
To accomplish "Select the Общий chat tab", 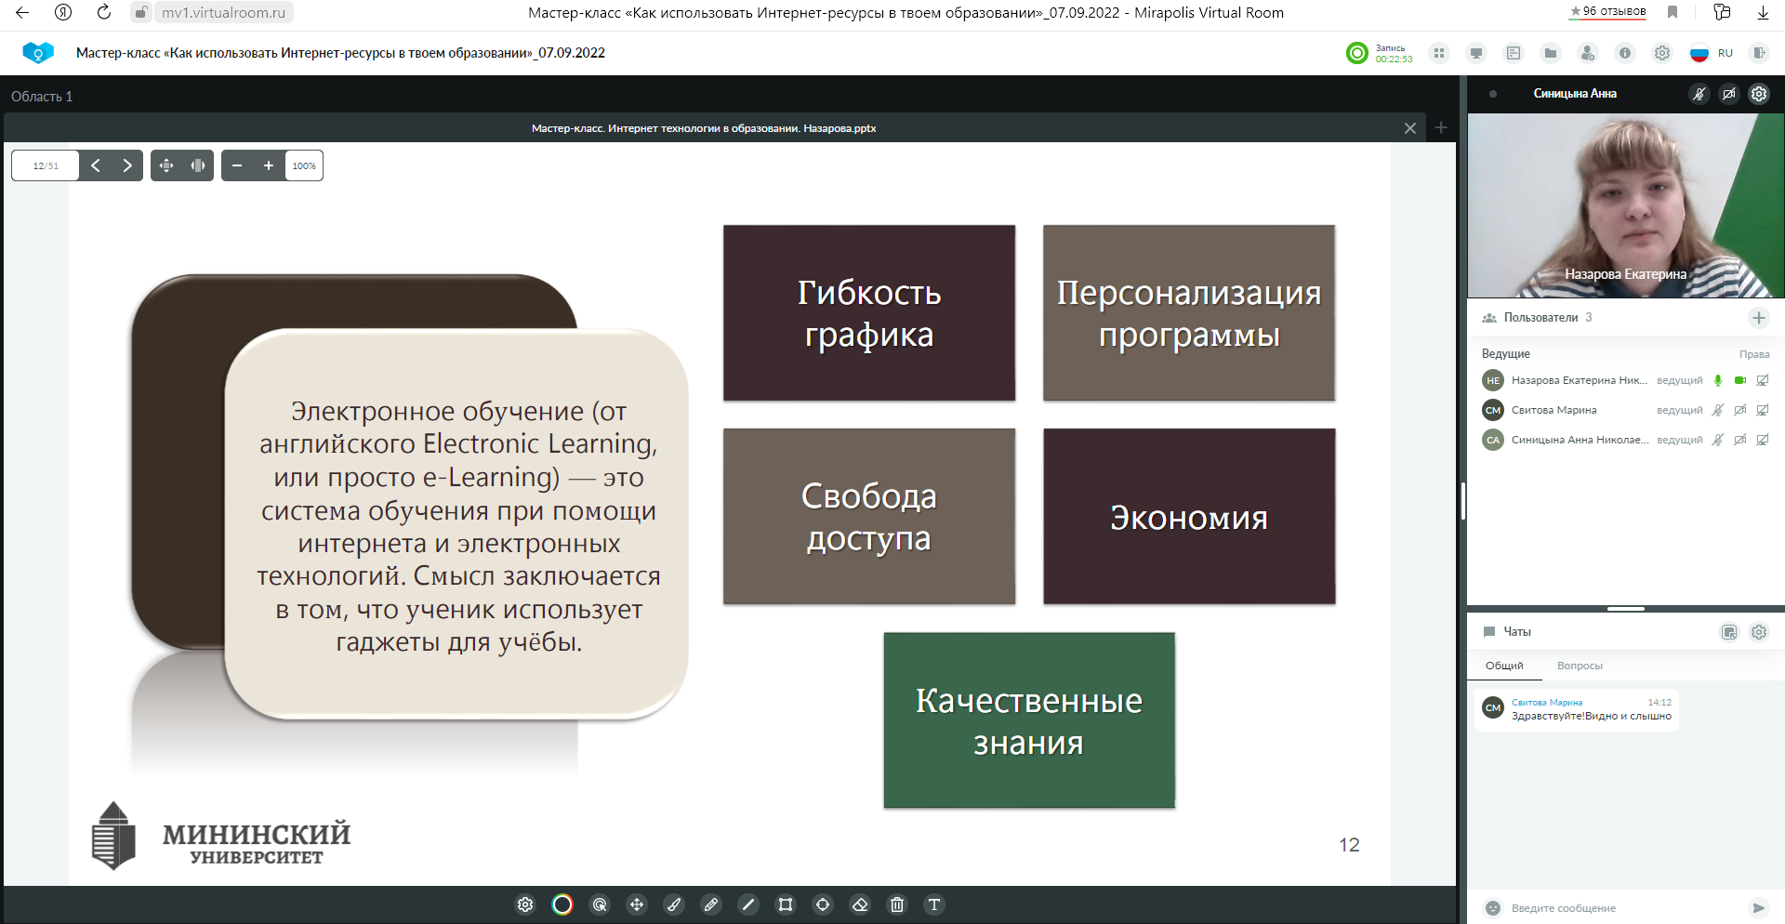I will click(x=1504, y=666).
